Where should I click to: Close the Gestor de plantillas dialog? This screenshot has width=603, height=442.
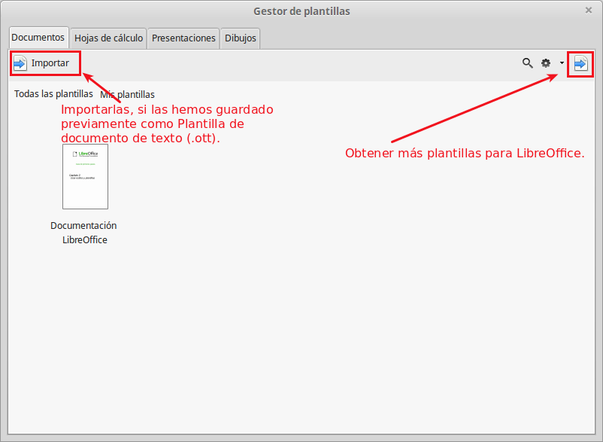coord(589,11)
